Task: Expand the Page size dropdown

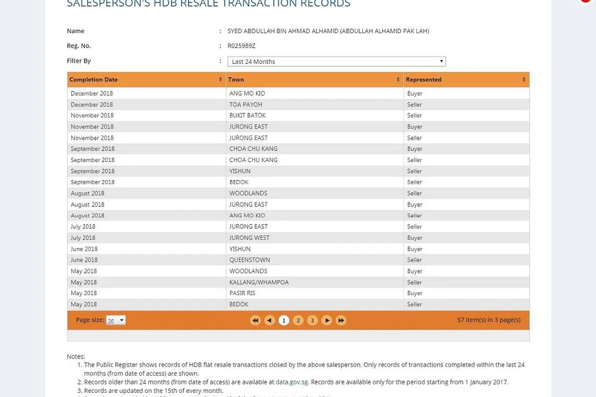Action: pos(116,321)
